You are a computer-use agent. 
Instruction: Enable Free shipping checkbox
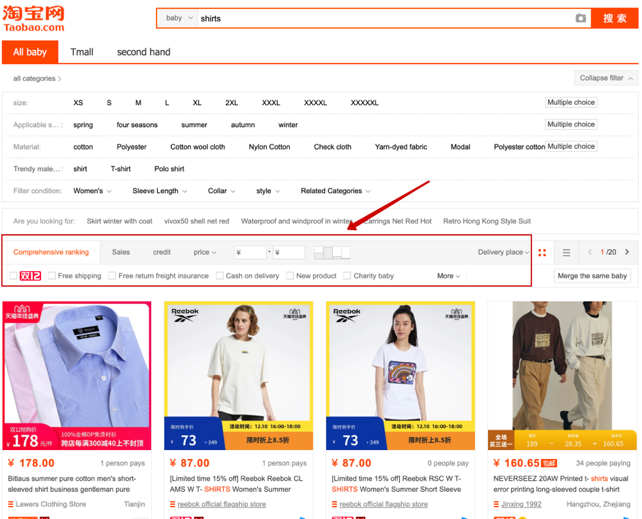coord(52,276)
